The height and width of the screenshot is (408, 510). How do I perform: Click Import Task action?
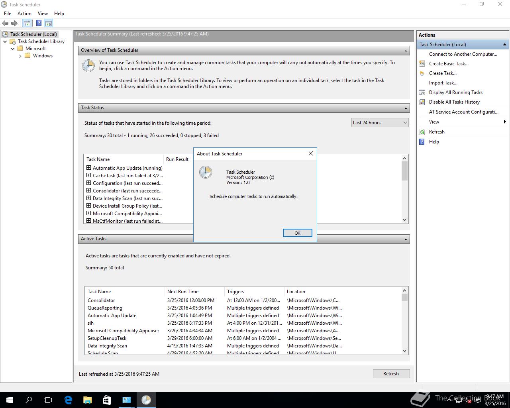(x=443, y=83)
